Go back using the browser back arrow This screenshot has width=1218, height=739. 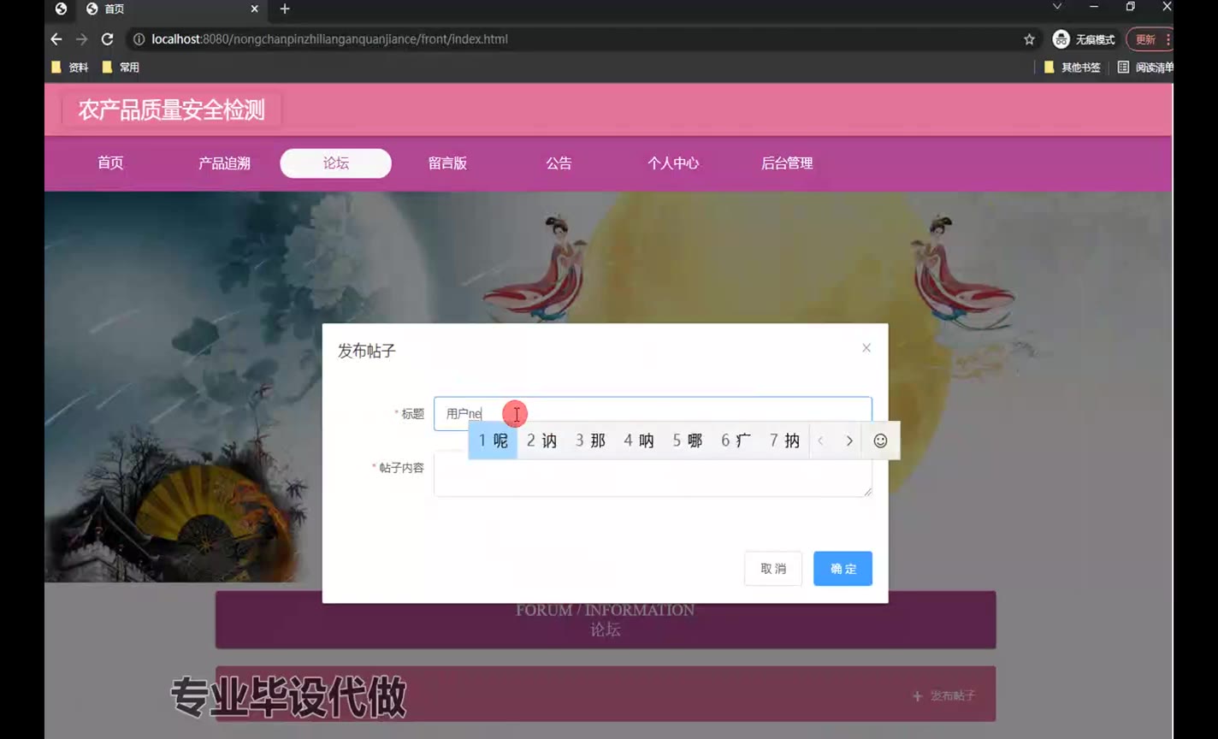pos(56,39)
